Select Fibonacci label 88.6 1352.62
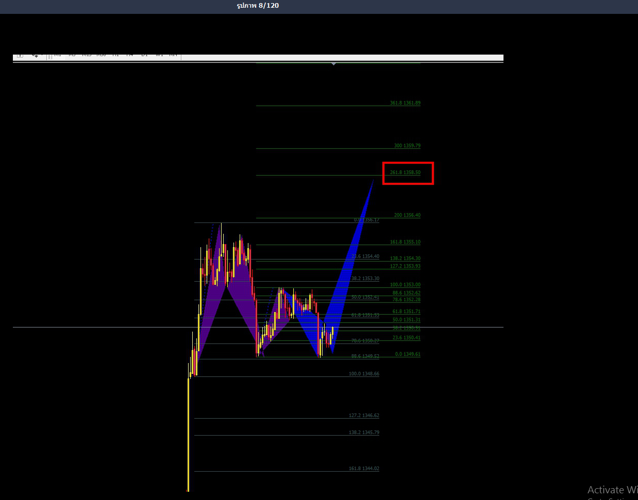638x500 pixels. click(x=406, y=293)
